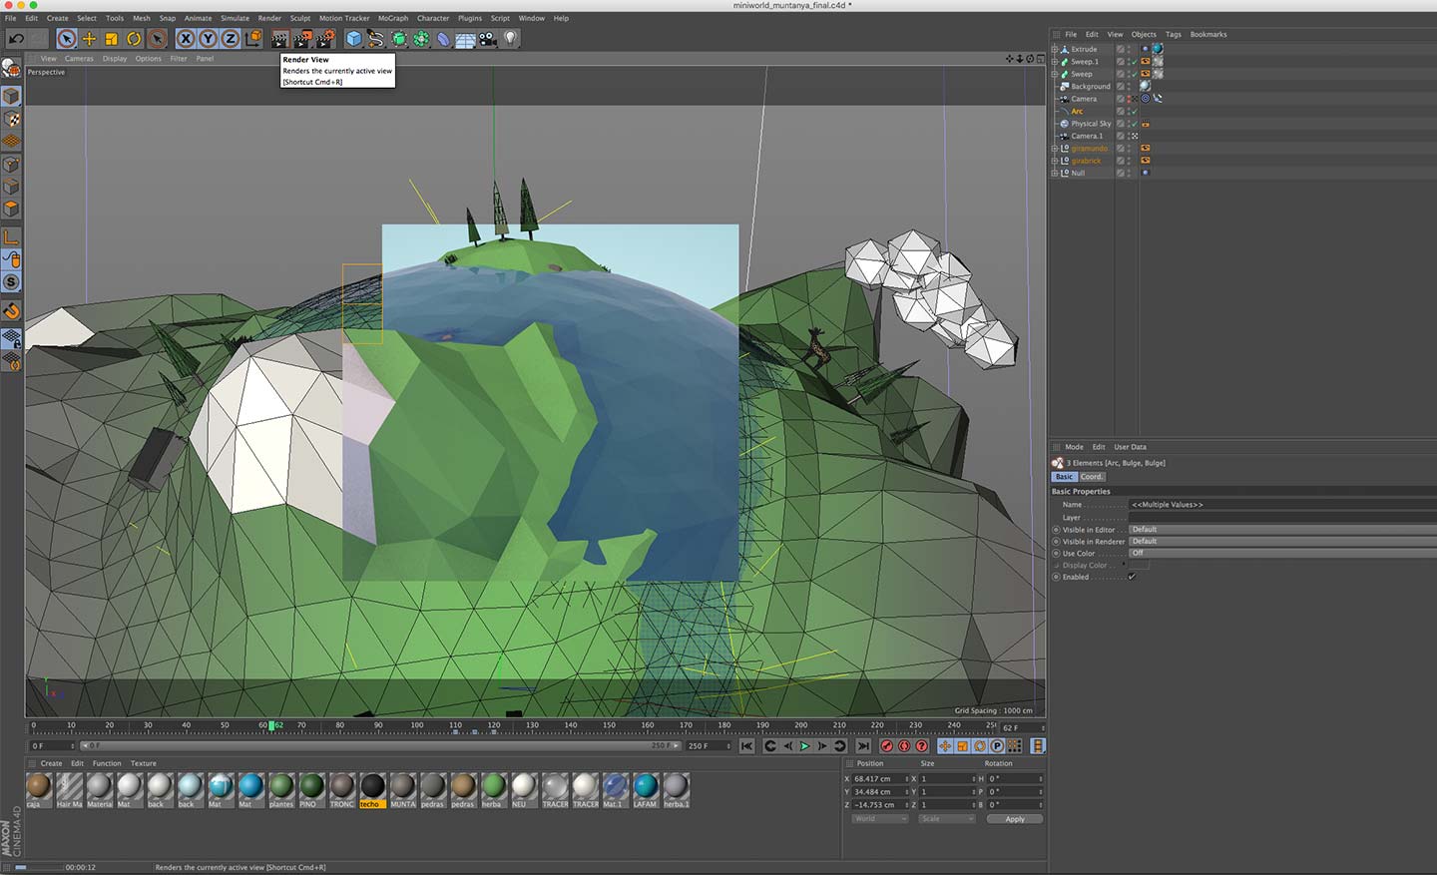
Task: Click the Record Active Objects button
Action: point(886,746)
